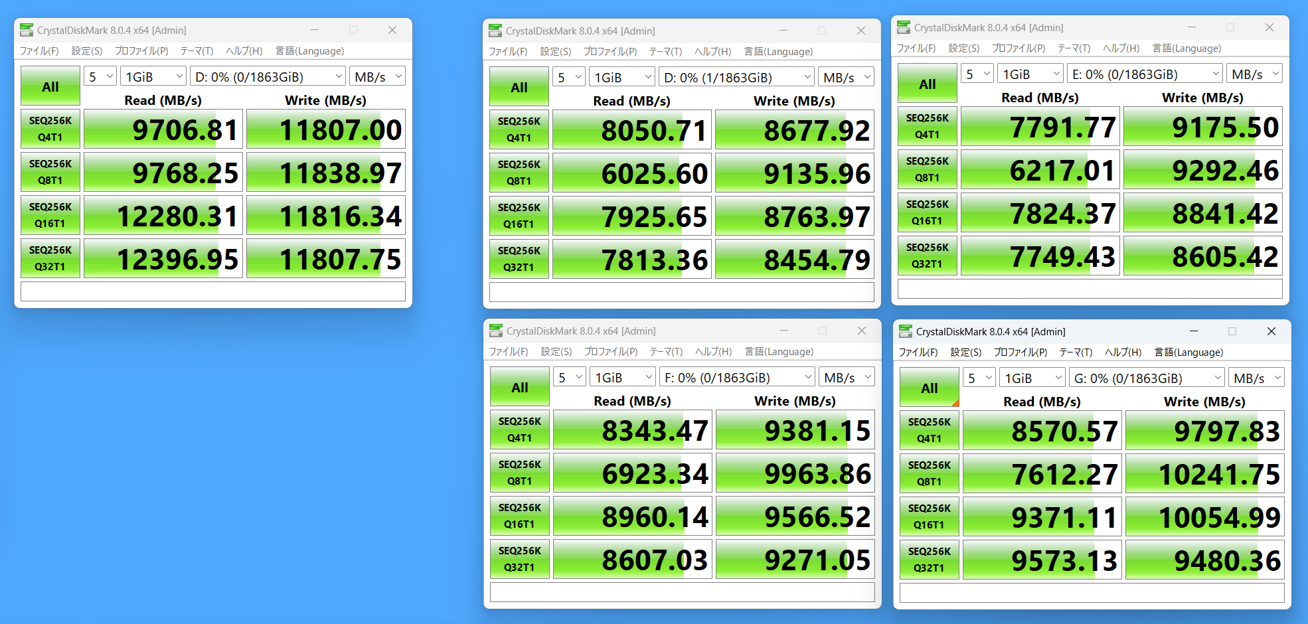Open test count dropdown in D: (0/1863GiB) window
This screenshot has width=1308, height=624.
[100, 76]
